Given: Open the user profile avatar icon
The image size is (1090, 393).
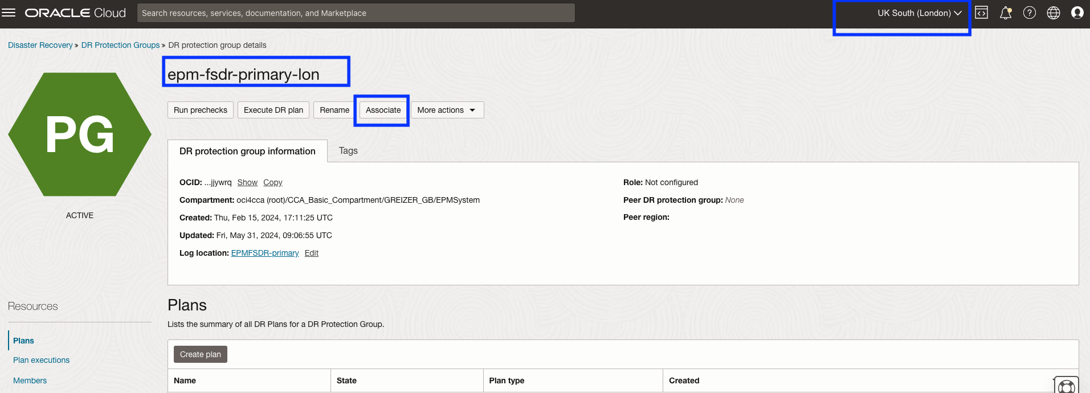Looking at the screenshot, I should click(x=1077, y=13).
